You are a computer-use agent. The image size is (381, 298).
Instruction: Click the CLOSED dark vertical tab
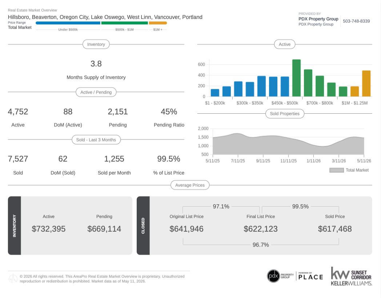tap(143, 226)
